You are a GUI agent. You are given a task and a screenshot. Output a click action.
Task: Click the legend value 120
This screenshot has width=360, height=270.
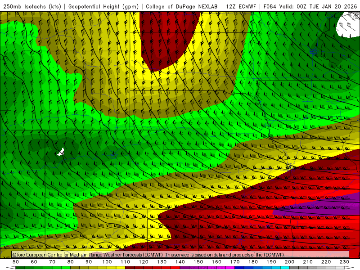(x=144, y=262)
